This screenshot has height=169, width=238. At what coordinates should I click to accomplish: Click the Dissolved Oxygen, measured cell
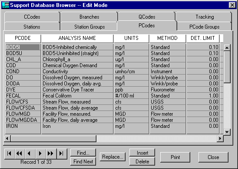[77, 78]
